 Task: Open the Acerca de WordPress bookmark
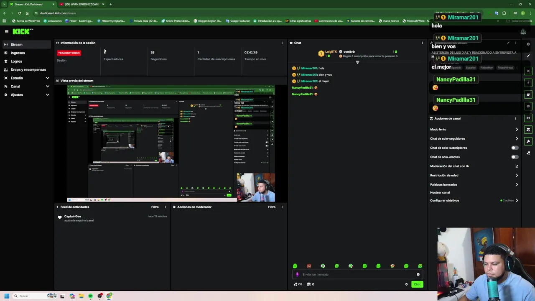[x=26, y=21]
